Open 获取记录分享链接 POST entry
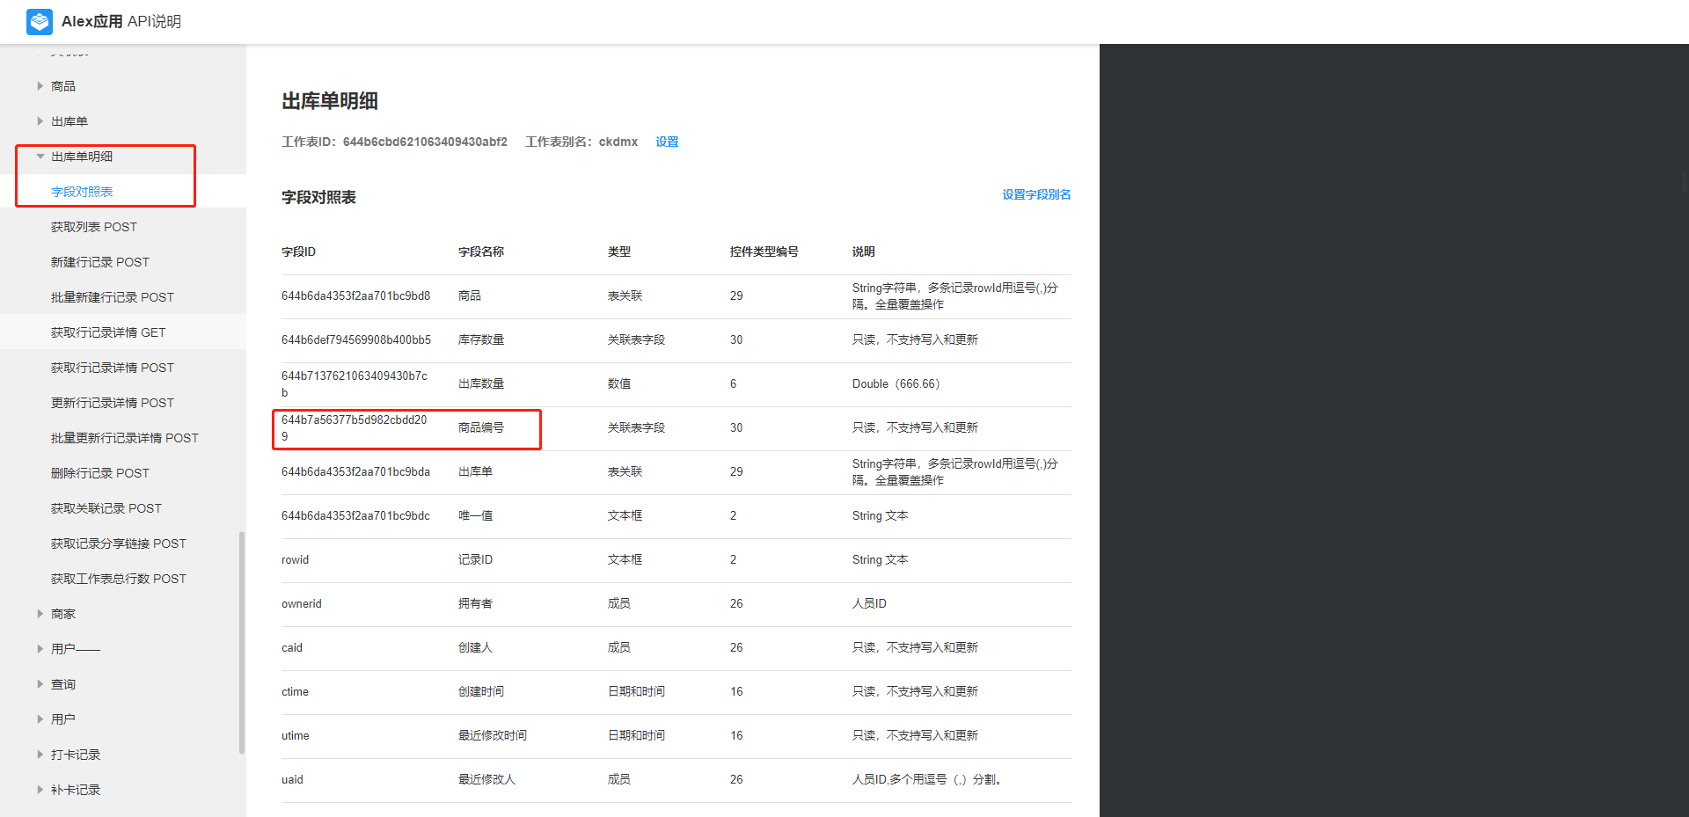This screenshot has height=817, width=1689. point(119,543)
